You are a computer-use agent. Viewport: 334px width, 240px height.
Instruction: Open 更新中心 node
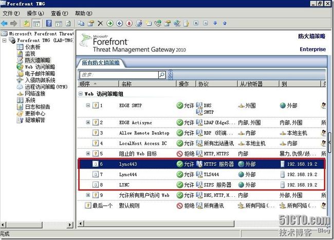(35, 113)
